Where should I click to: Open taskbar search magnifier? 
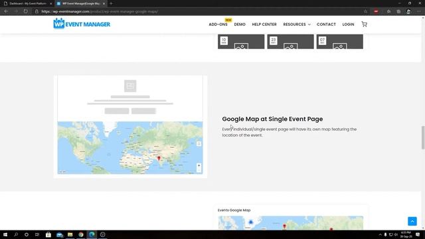click(16, 234)
